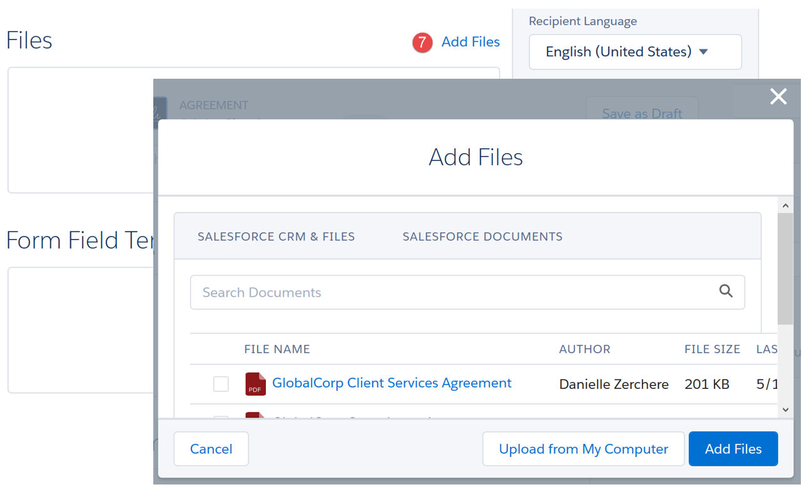Focus the Search Documents field

450,293
